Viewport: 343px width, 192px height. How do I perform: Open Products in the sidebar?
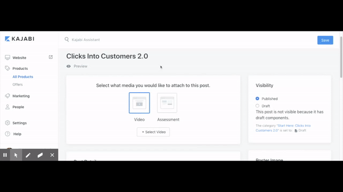pos(20,68)
